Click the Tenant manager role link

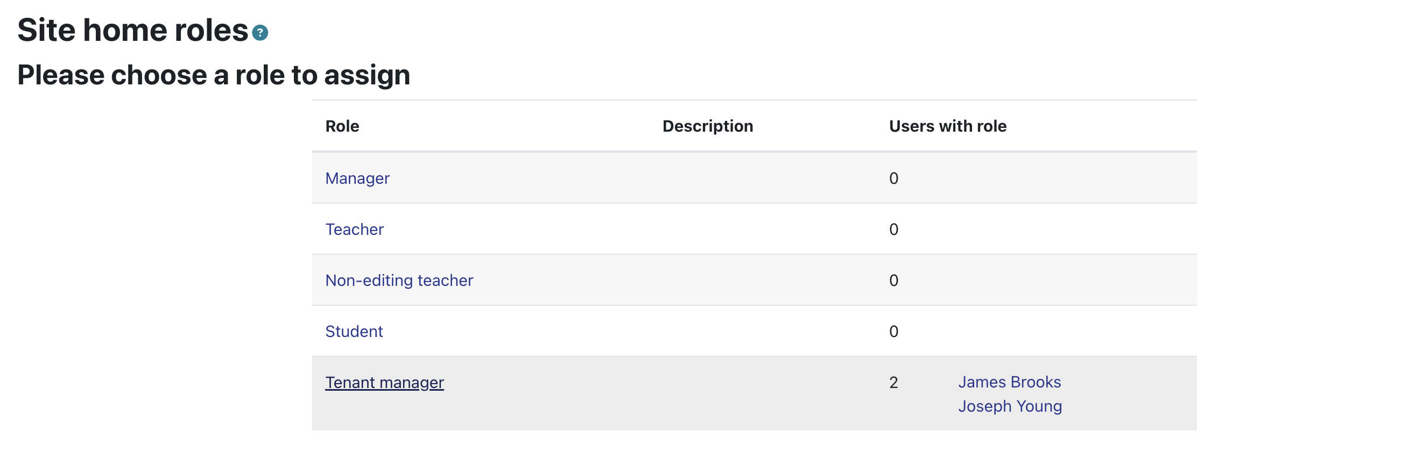tap(384, 382)
